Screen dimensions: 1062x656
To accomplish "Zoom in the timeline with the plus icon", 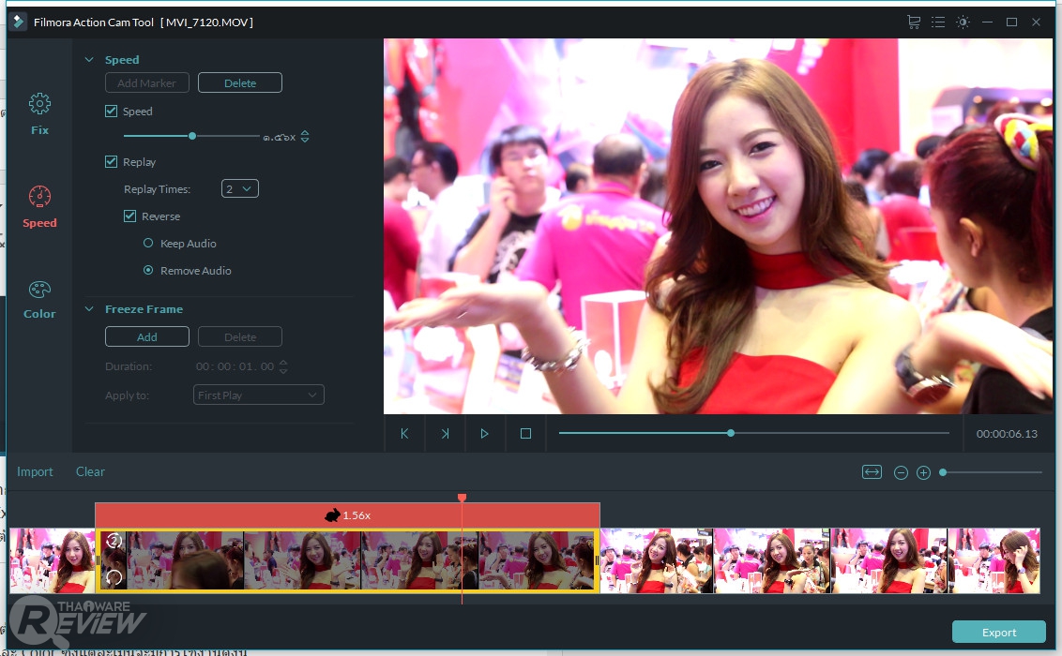I will click(923, 472).
